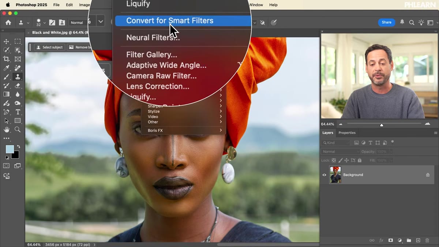Open the Boris FX submenu
This screenshot has width=439, height=247.
pos(184,130)
